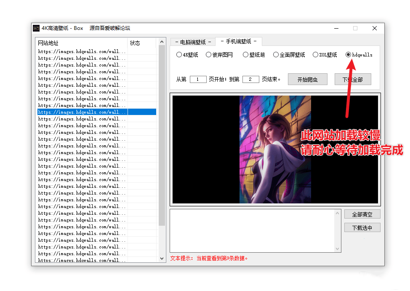410x291 pixels.
Task: Minimize the 4K高清壁纸 window
Action: click(x=336, y=28)
